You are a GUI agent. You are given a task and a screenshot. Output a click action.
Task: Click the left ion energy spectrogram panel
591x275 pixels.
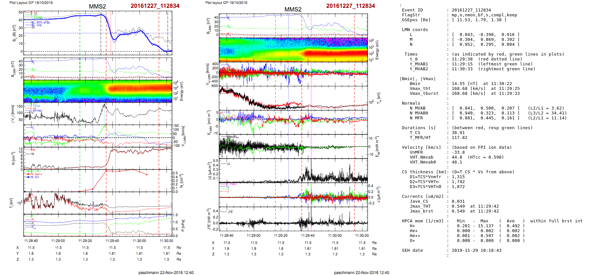click(98, 91)
